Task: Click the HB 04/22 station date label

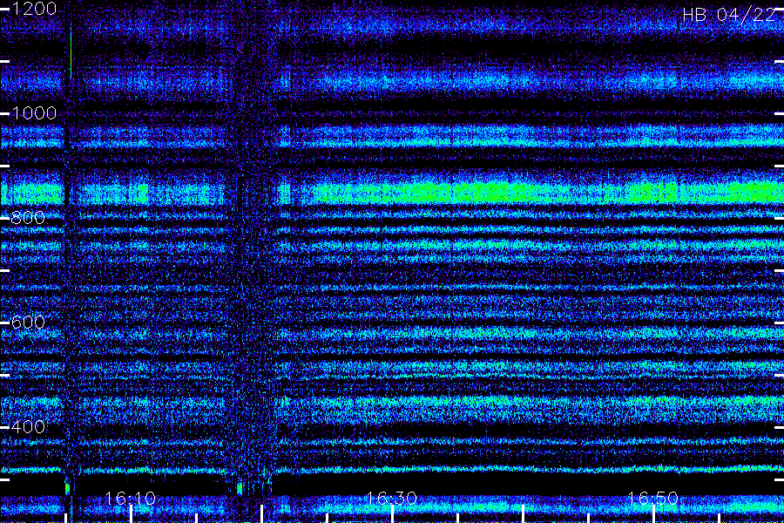Action: (729, 15)
